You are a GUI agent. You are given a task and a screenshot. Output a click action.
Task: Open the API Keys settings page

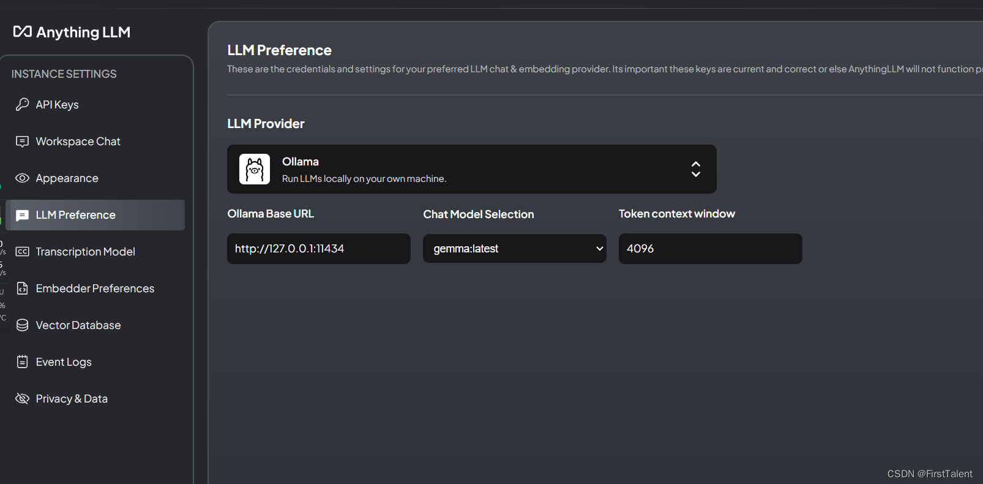[x=95, y=105]
